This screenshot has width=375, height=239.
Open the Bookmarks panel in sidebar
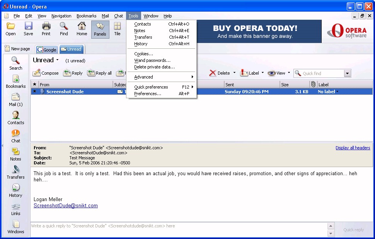pos(16,82)
